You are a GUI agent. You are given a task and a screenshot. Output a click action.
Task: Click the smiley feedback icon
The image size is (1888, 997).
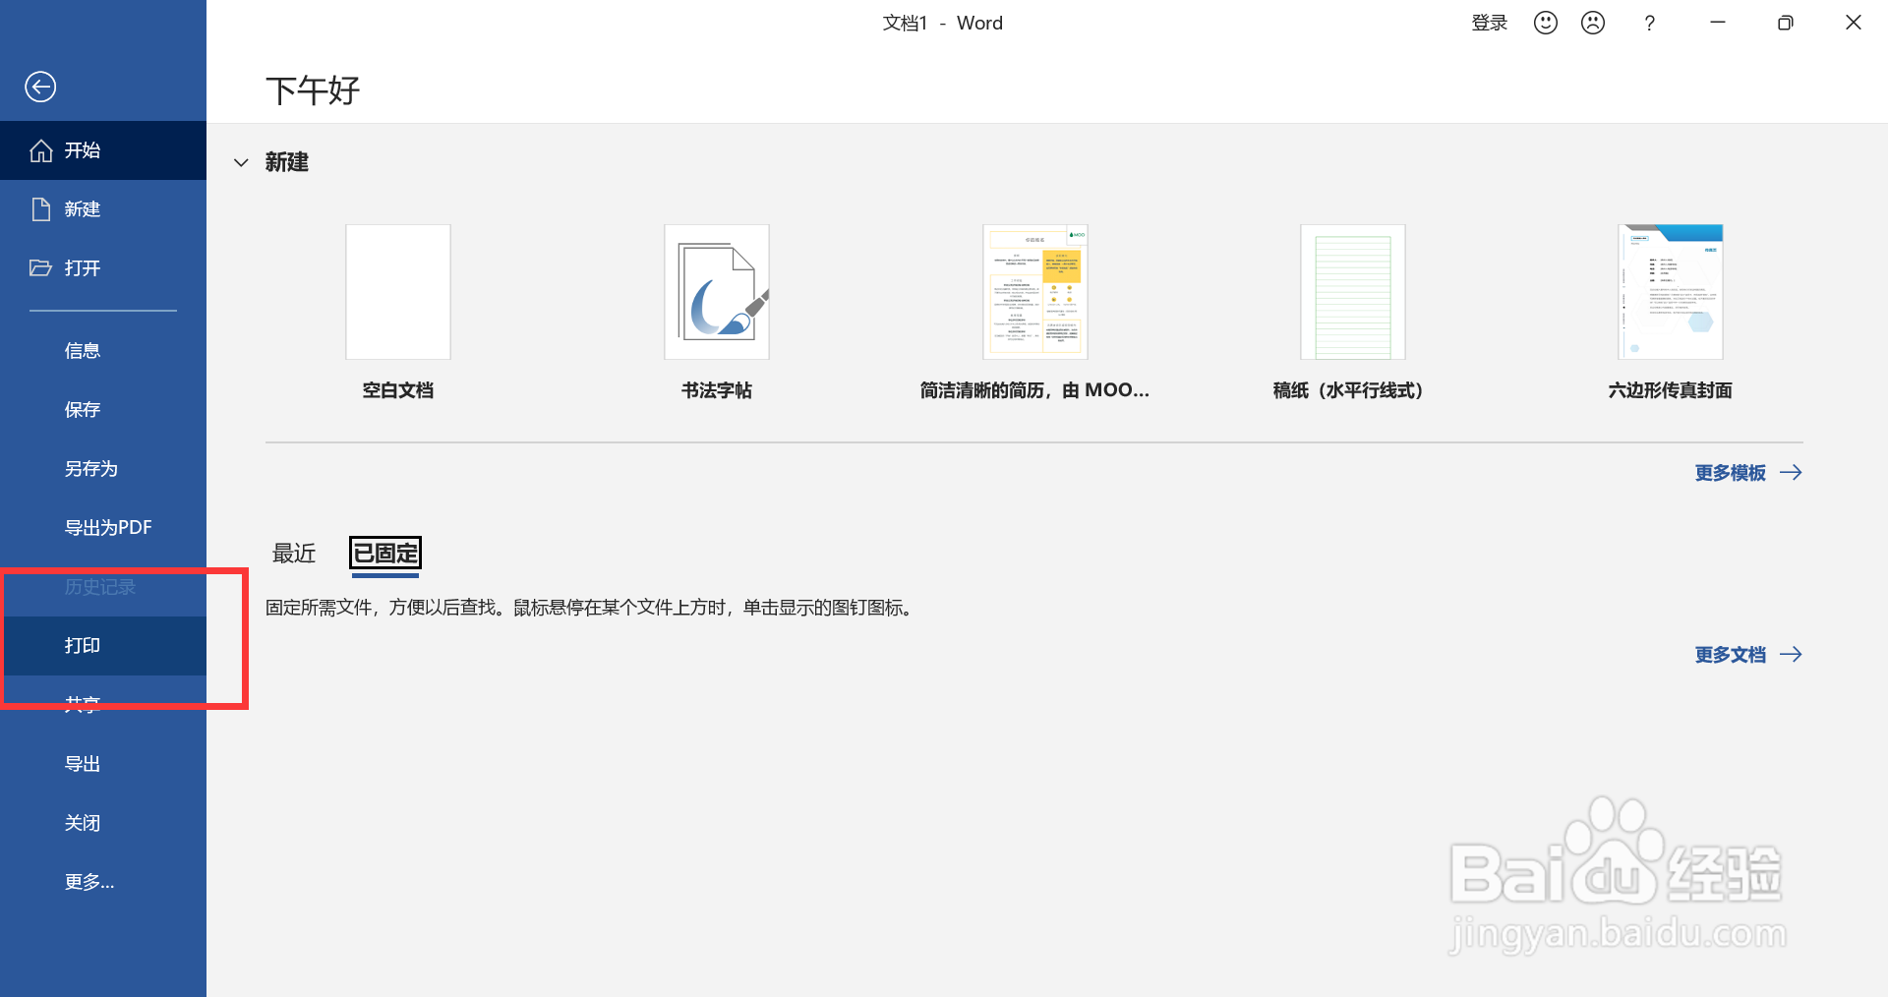pos(1544,22)
